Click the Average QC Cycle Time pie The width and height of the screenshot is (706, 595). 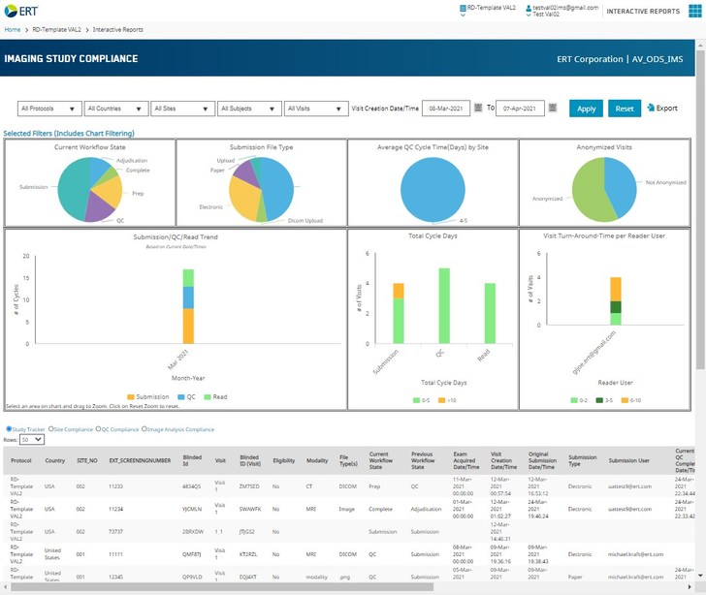(x=433, y=190)
